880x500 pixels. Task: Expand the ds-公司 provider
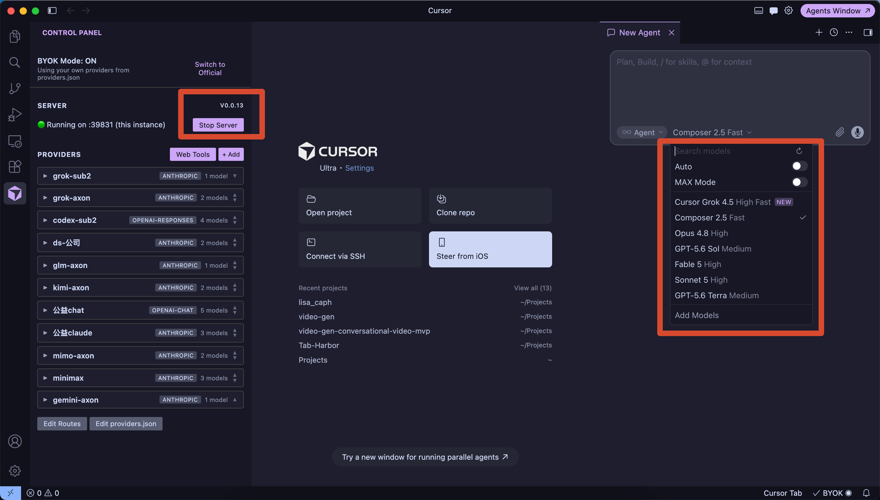point(45,243)
